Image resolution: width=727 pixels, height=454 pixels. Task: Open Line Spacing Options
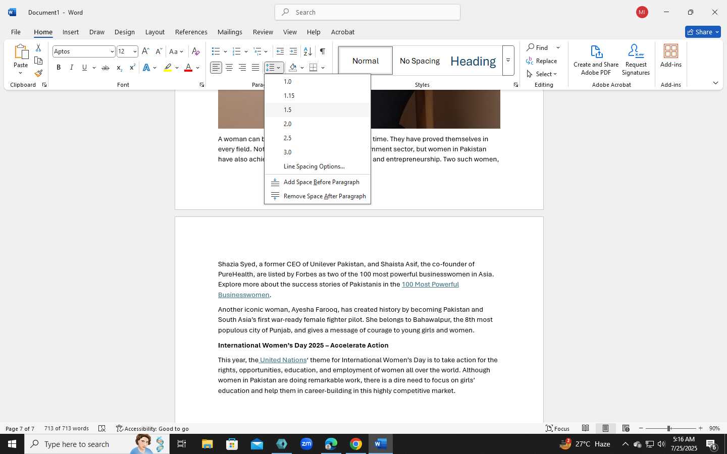click(318, 166)
